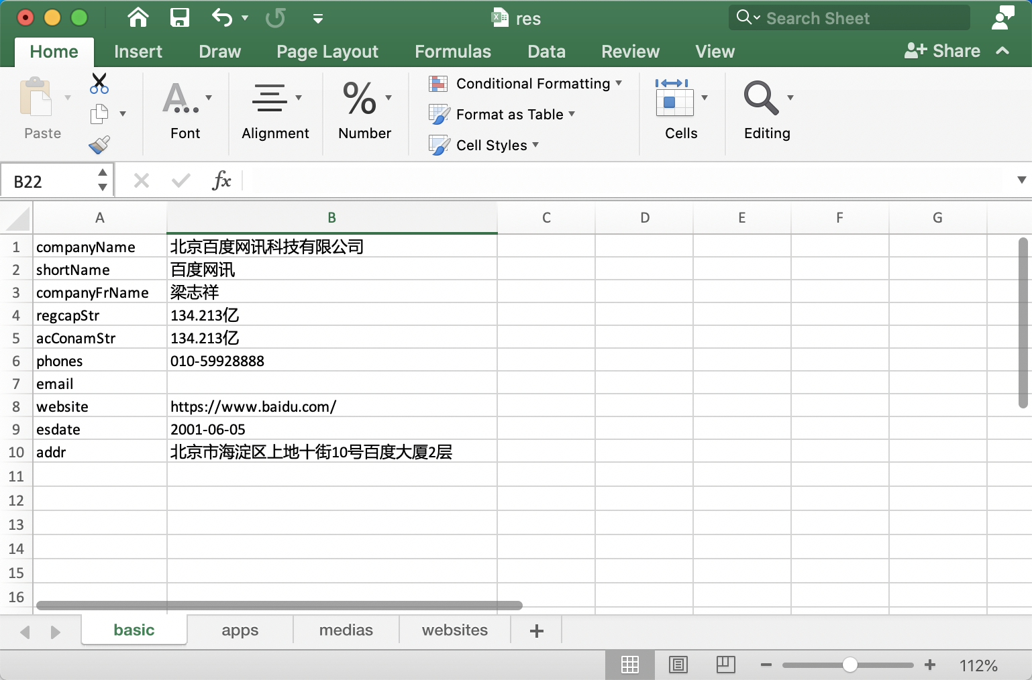Viewport: 1032px width, 680px height.
Task: Click previous sheet navigation arrow
Action: click(x=25, y=632)
